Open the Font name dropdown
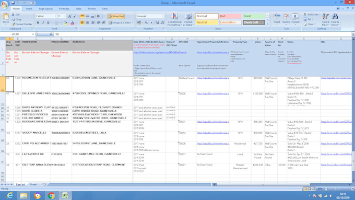This screenshot has height=200, width=355. (55, 16)
